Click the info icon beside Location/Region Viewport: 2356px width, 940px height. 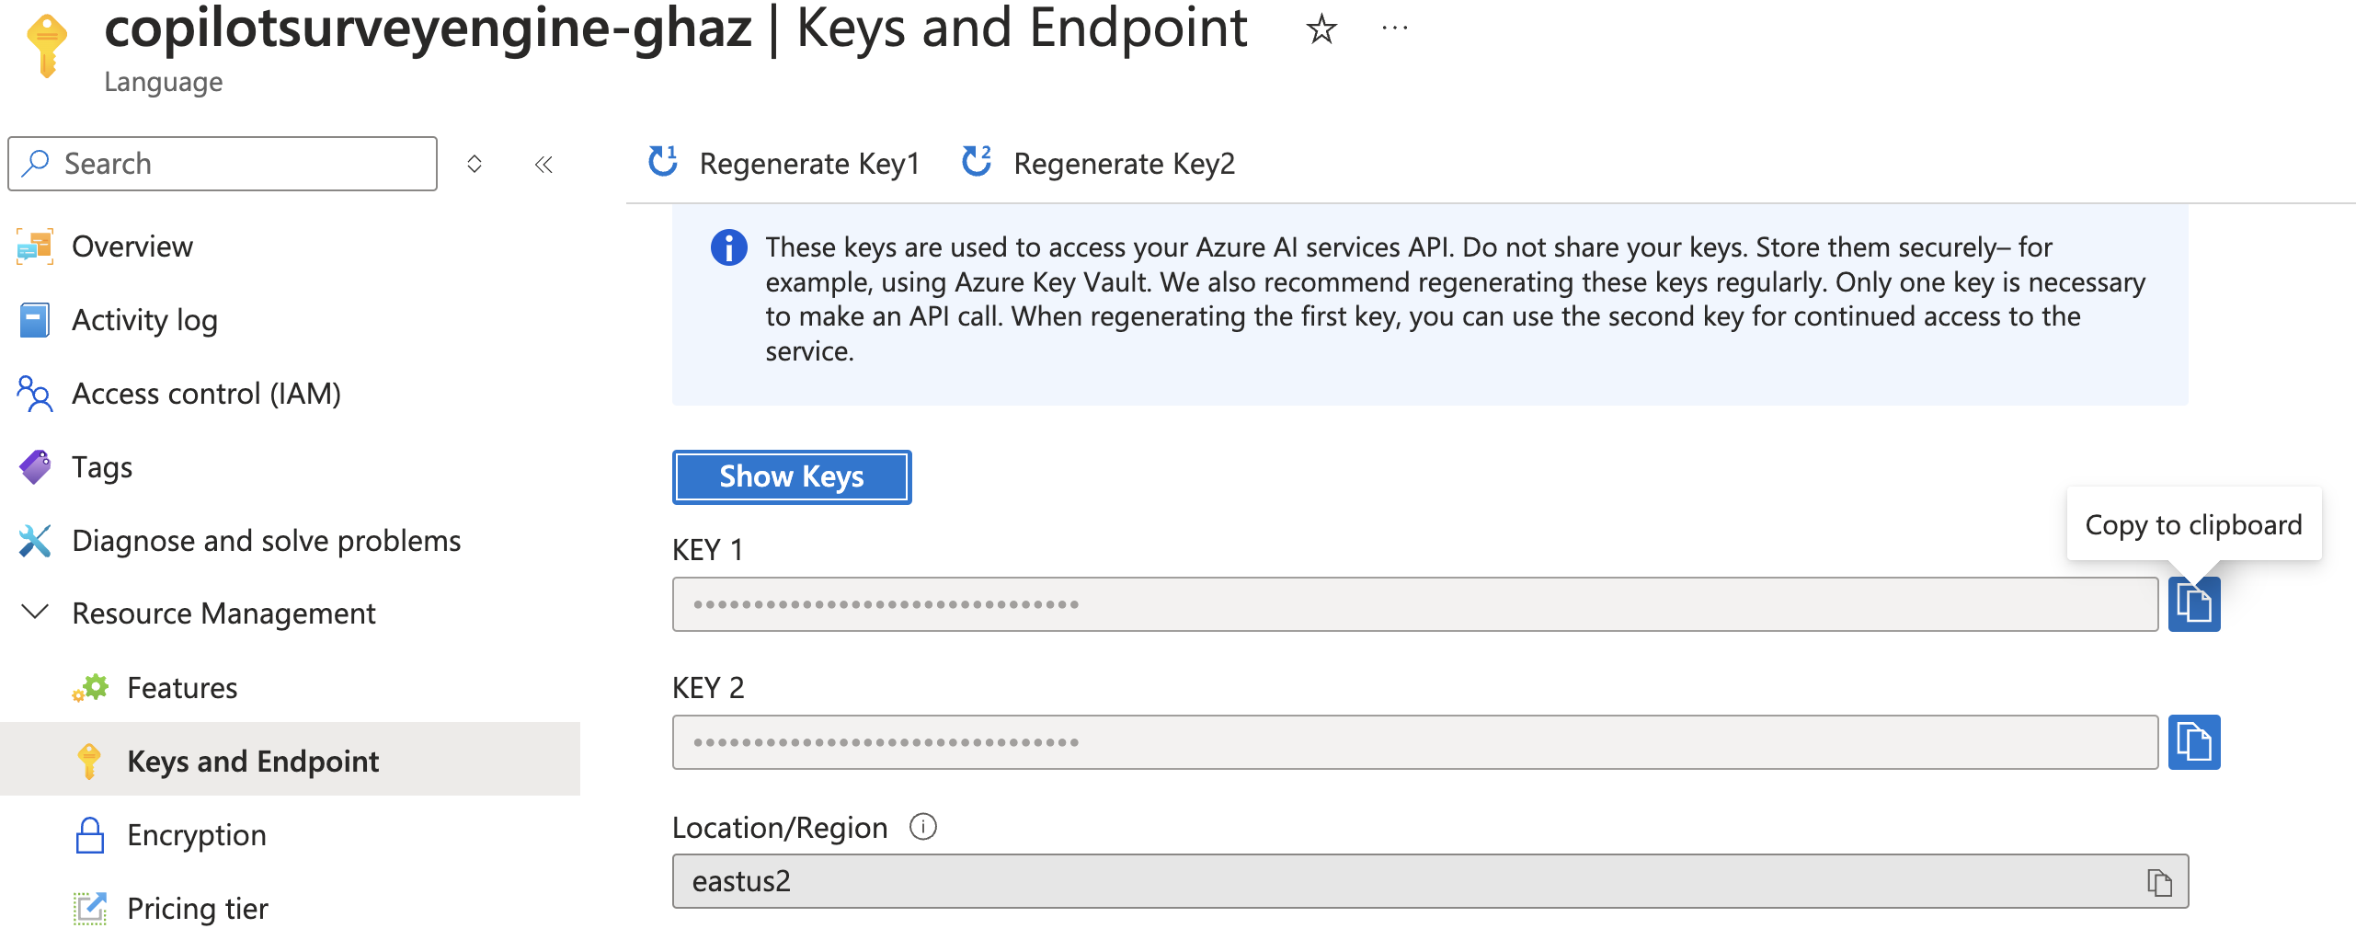[x=923, y=827]
